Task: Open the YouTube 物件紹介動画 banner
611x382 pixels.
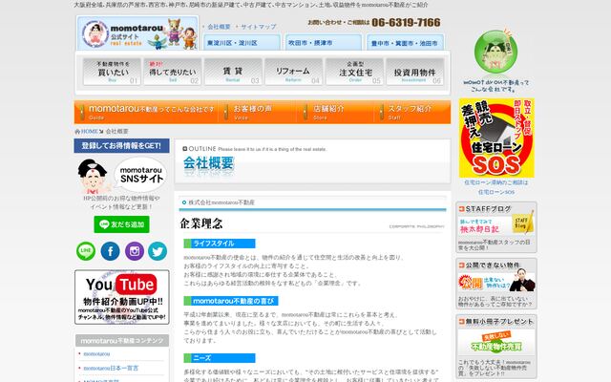Action: 122,297
